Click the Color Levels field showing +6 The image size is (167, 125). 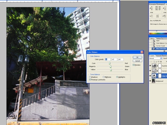[121, 59]
